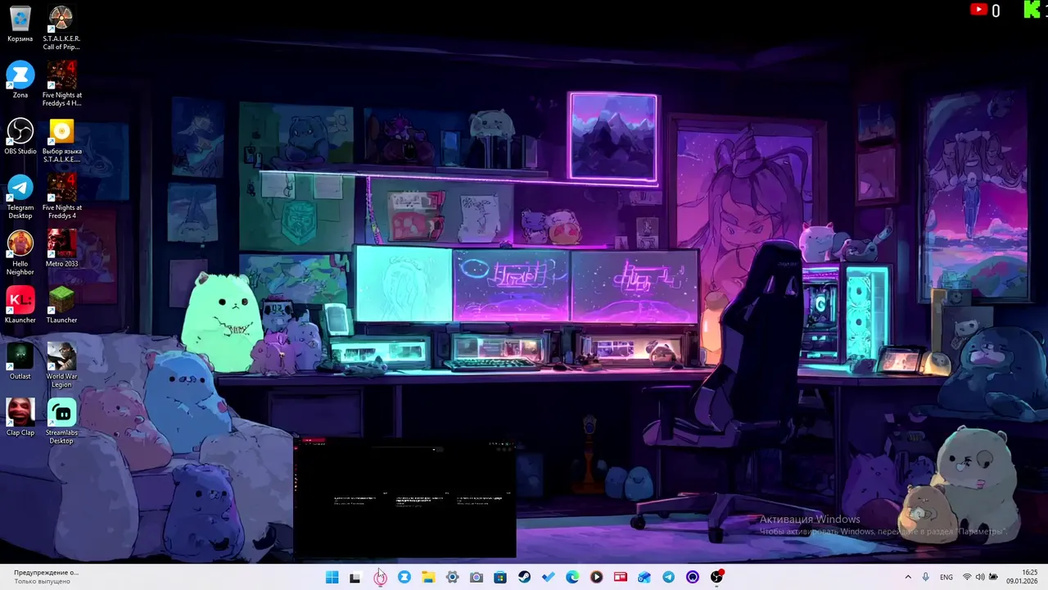This screenshot has width=1048, height=590.
Task: Open Telegram Desktop shortcut on desktop
Action: [x=20, y=197]
